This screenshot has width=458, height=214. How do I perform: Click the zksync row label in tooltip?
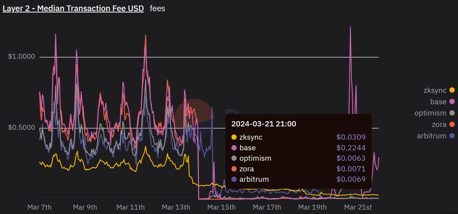coord(251,137)
